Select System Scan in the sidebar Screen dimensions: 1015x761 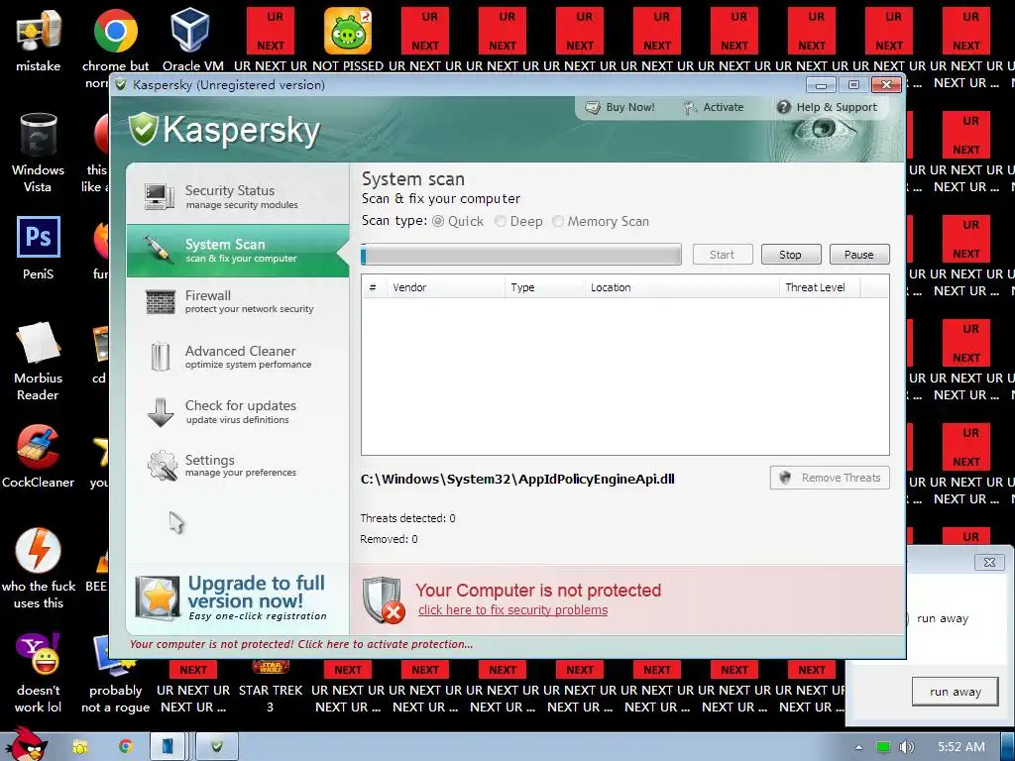[x=237, y=251]
